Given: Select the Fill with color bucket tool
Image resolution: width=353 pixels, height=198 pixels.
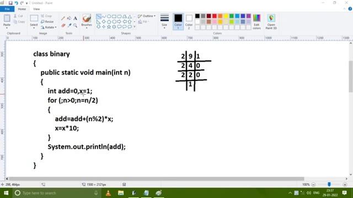Looking at the screenshot, I should pyautogui.click(x=69, y=18).
